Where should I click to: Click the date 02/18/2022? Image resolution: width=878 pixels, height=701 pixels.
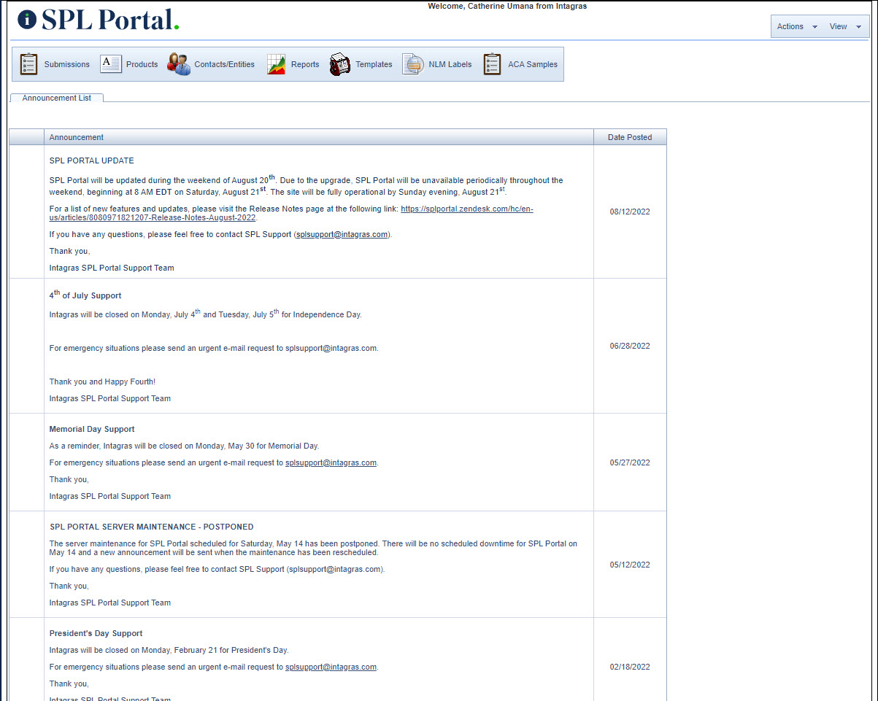[630, 667]
